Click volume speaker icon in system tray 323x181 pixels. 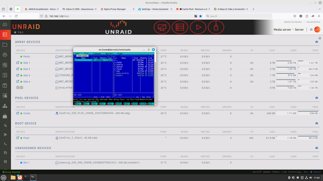tap(311, 178)
